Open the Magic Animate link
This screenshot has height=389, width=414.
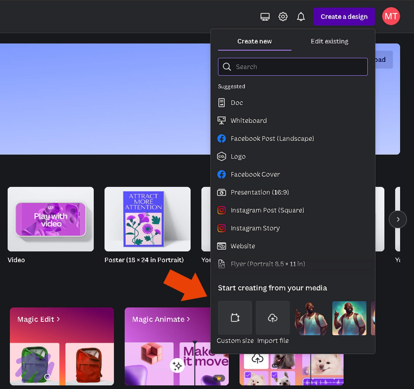click(161, 319)
